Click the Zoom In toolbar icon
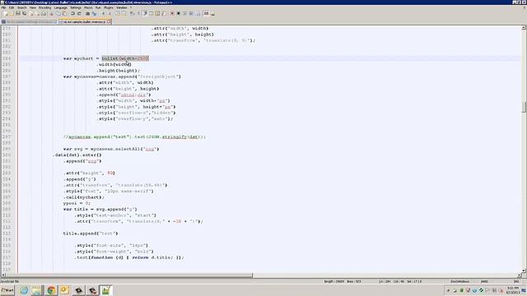 [x=103, y=13]
